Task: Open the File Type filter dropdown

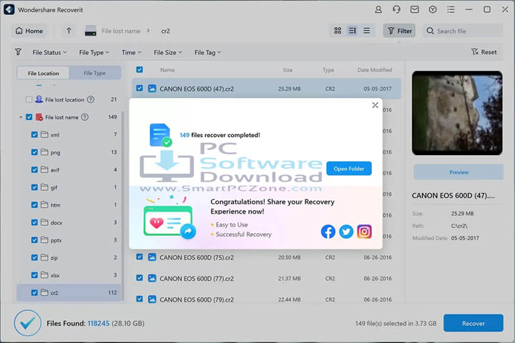Action: tap(94, 52)
